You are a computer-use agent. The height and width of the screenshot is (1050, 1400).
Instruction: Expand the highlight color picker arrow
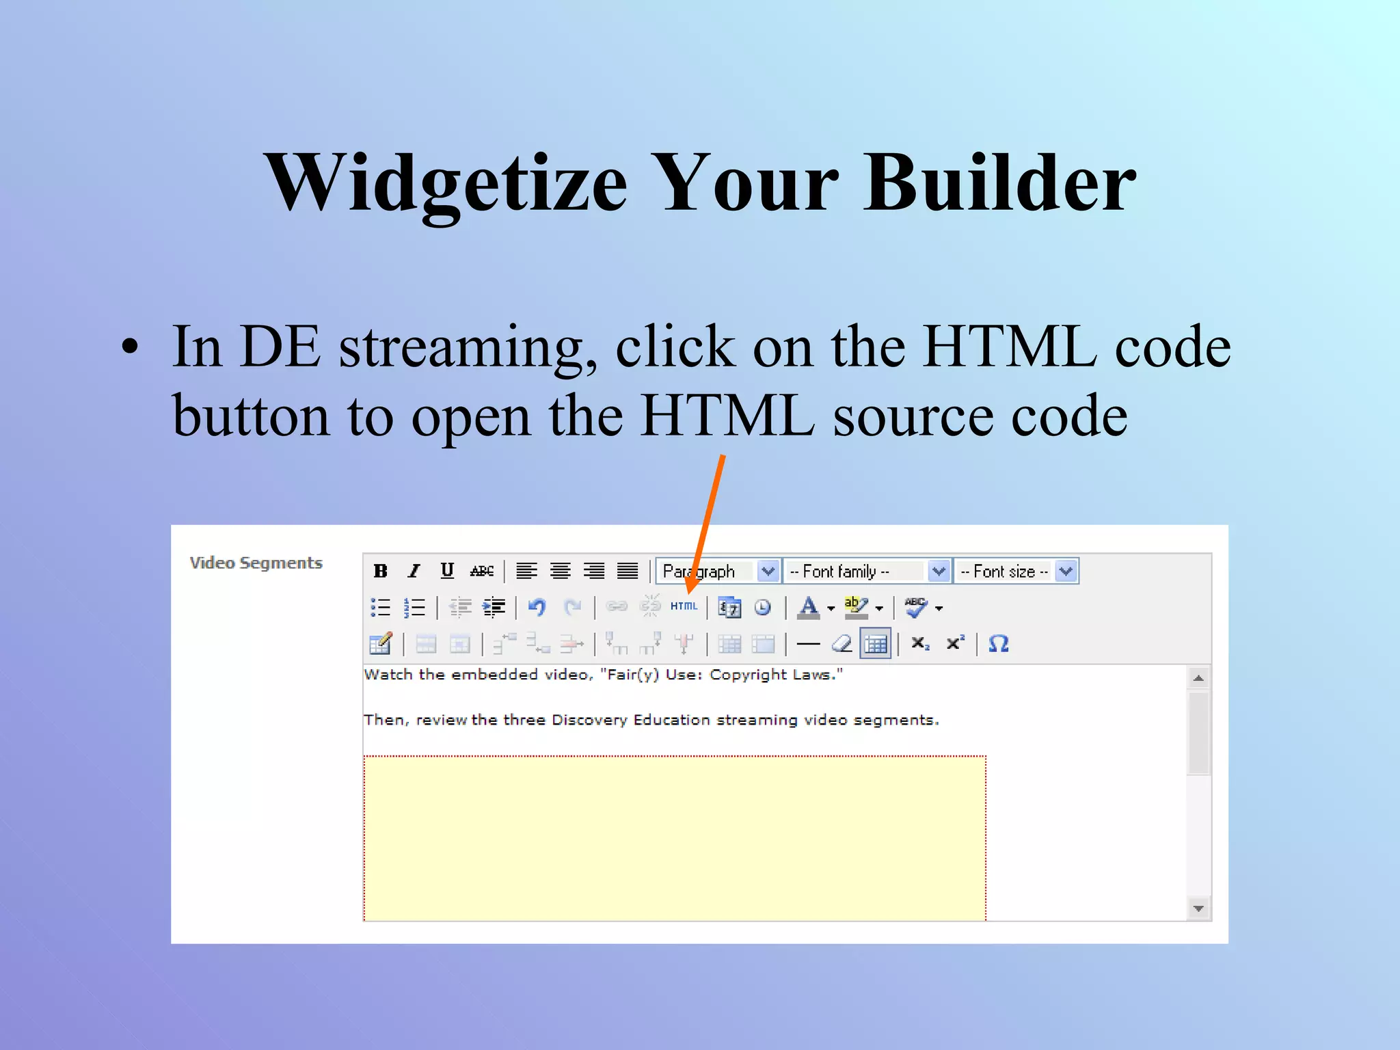879,608
